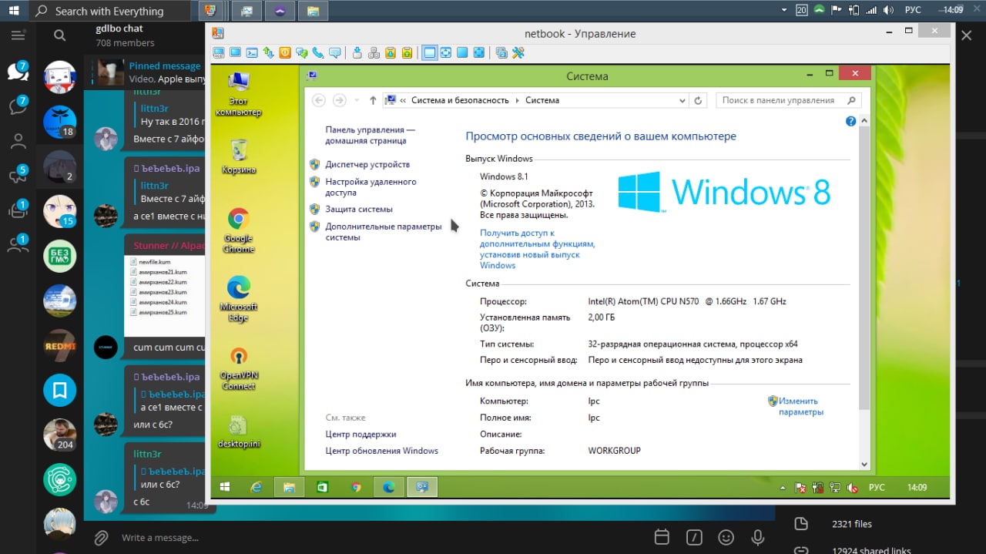Open the REDMI chat avatar in chat list
Image resolution: width=986 pixels, height=554 pixels.
click(60, 345)
